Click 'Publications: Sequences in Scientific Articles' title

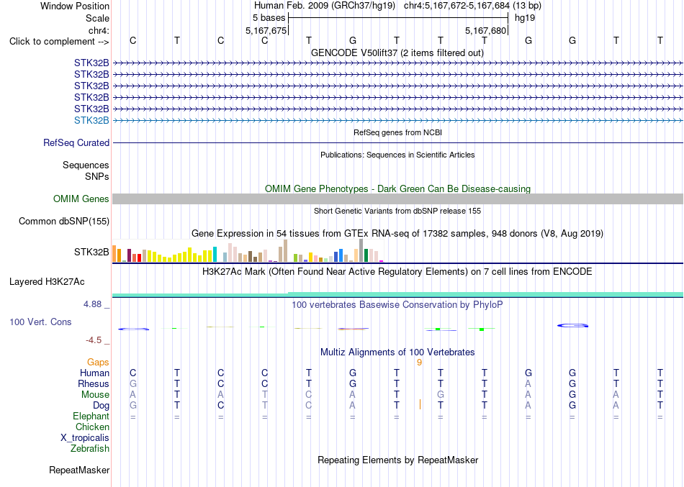tap(397, 155)
